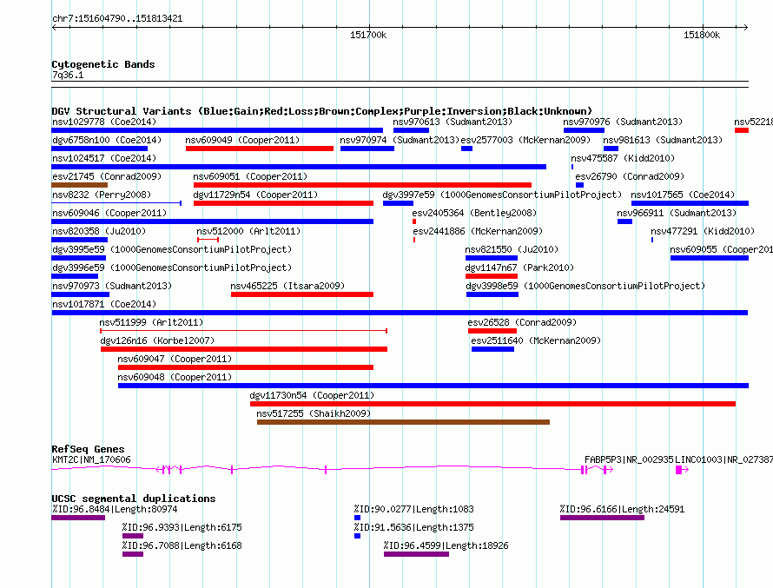Click the red dgv11730n54 loss bar
Image resolution: width=773 pixels, height=588 pixels.
point(493,404)
